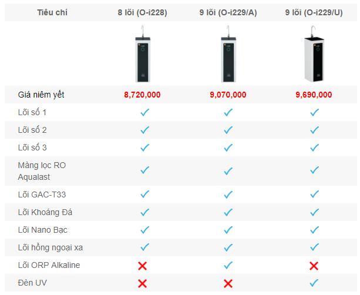Click the 8 lõi O-i228 product image

pos(142,56)
